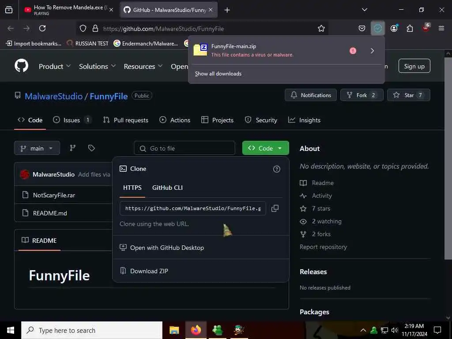Select the GitHub CLI clone tab
The width and height of the screenshot is (452, 339).
click(x=167, y=188)
